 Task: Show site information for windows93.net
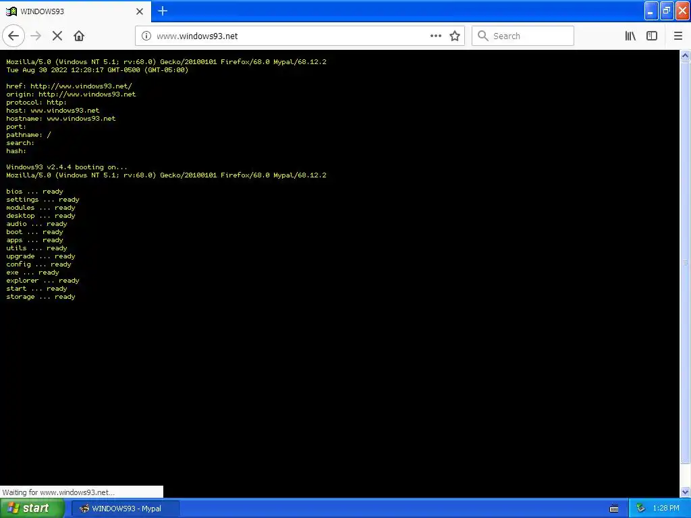pyautogui.click(x=146, y=36)
